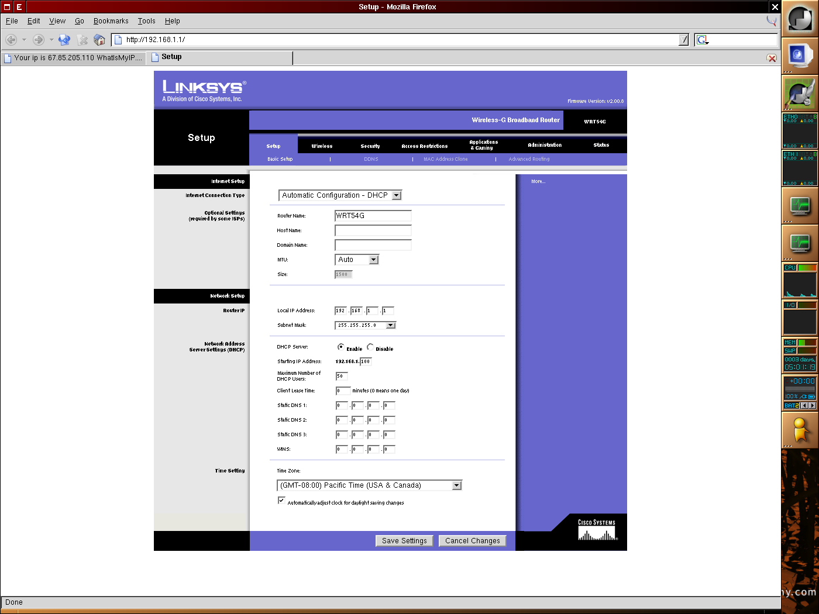The width and height of the screenshot is (819, 614).
Task: Open the URL history dropdown arrow
Action: [x=684, y=40]
